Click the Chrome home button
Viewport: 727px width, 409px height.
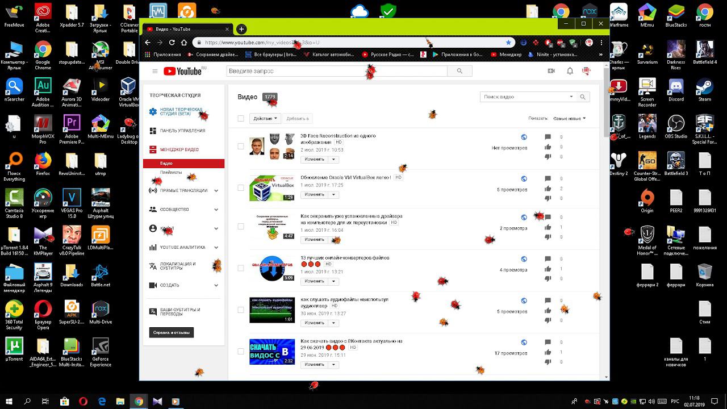[184, 43]
